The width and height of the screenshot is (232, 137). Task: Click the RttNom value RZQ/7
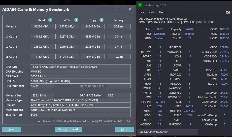tap(224, 75)
